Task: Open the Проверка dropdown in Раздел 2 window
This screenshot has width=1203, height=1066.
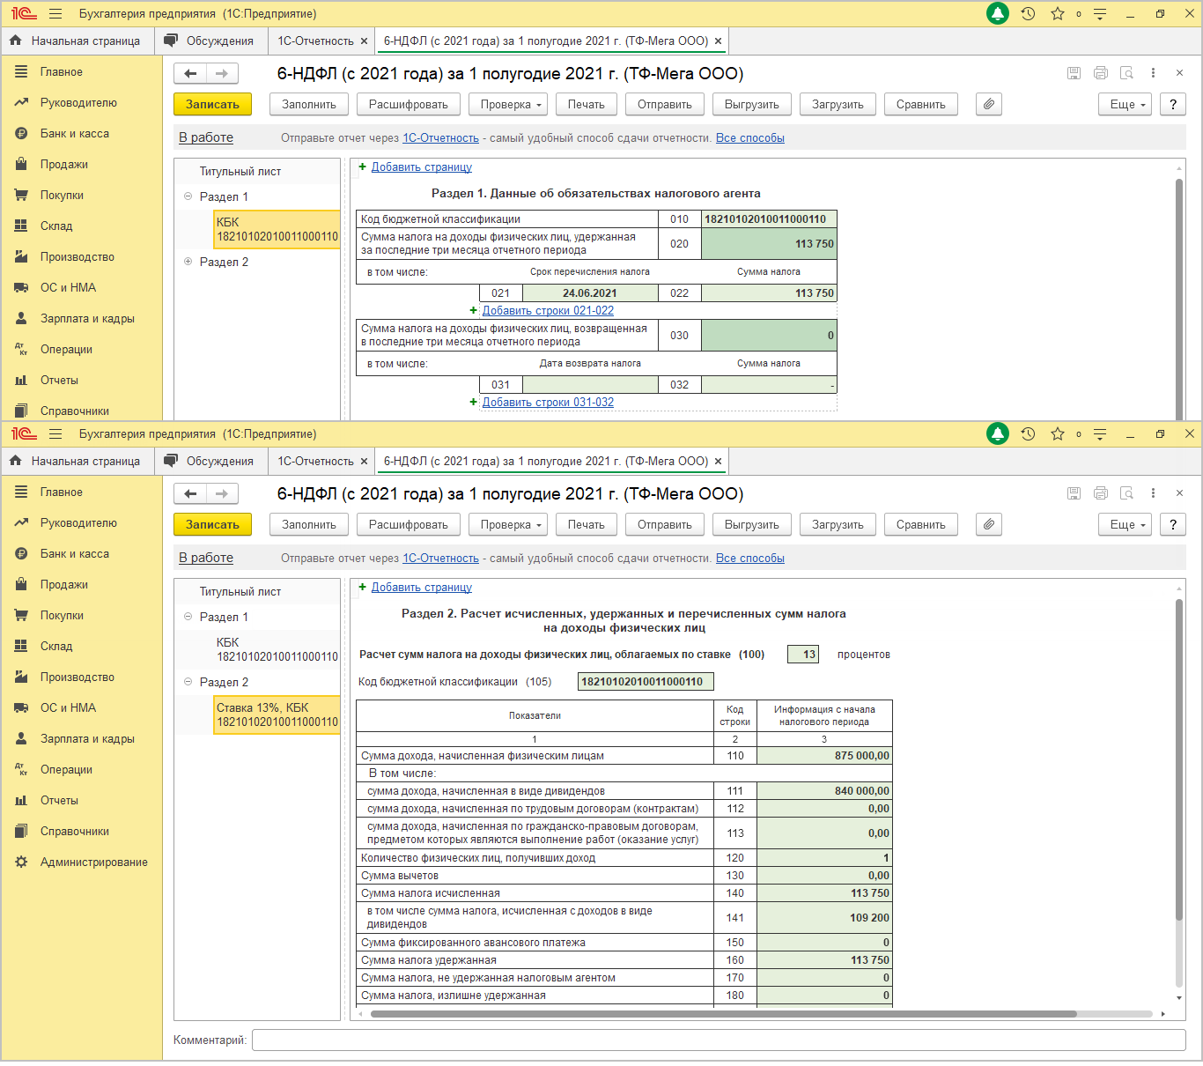Action: pyautogui.click(x=508, y=524)
